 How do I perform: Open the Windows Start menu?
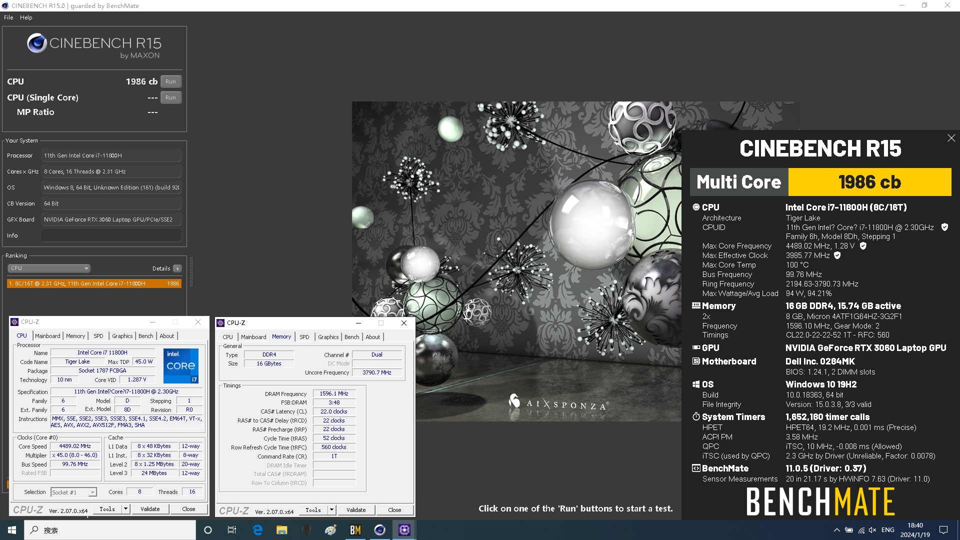[x=12, y=530]
